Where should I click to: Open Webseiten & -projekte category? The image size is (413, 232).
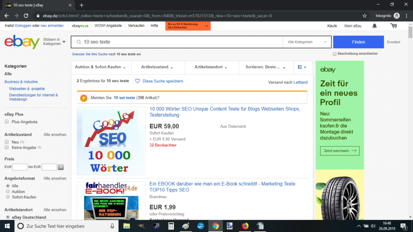27,89
